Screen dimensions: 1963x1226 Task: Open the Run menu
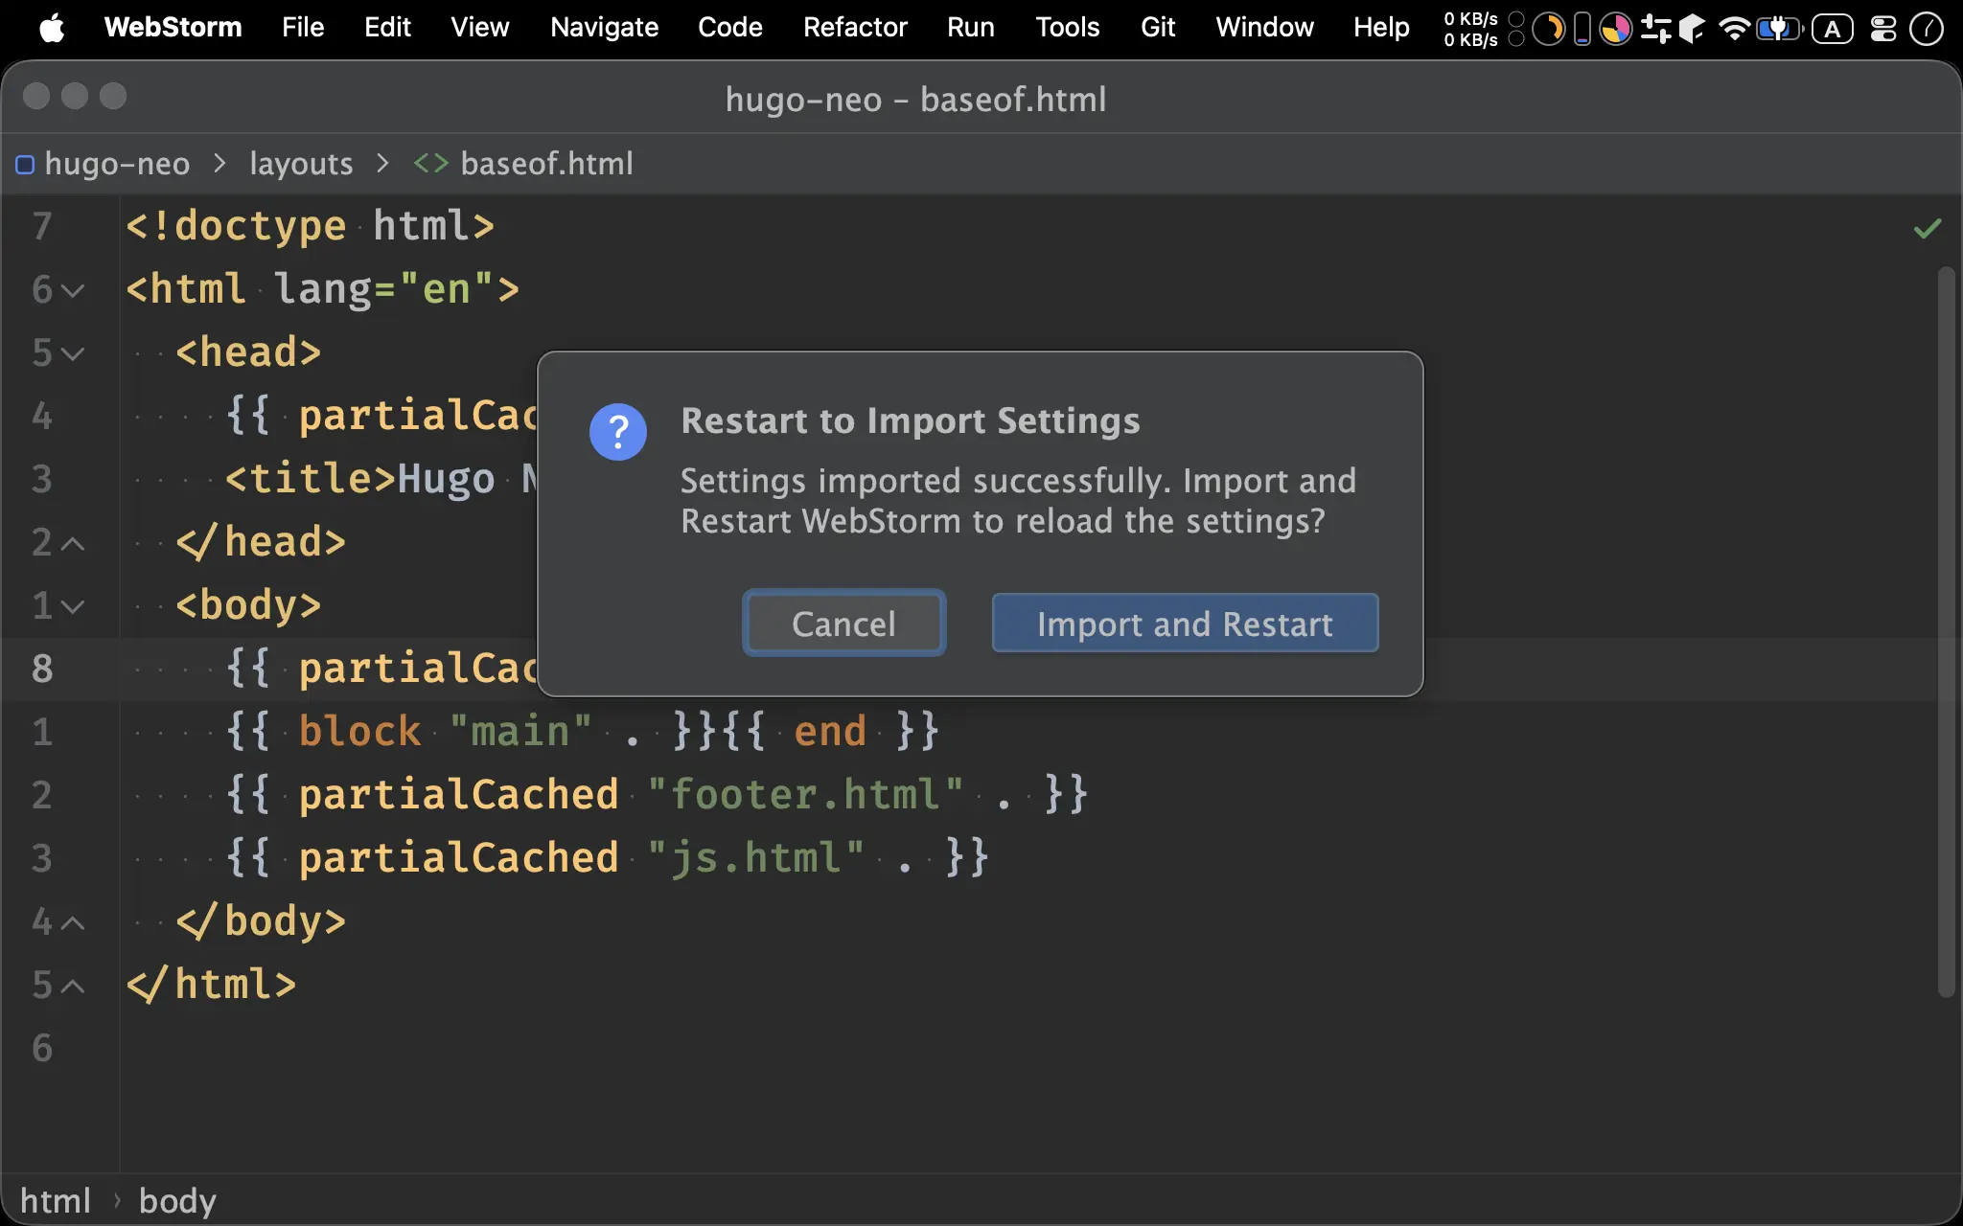click(x=971, y=27)
